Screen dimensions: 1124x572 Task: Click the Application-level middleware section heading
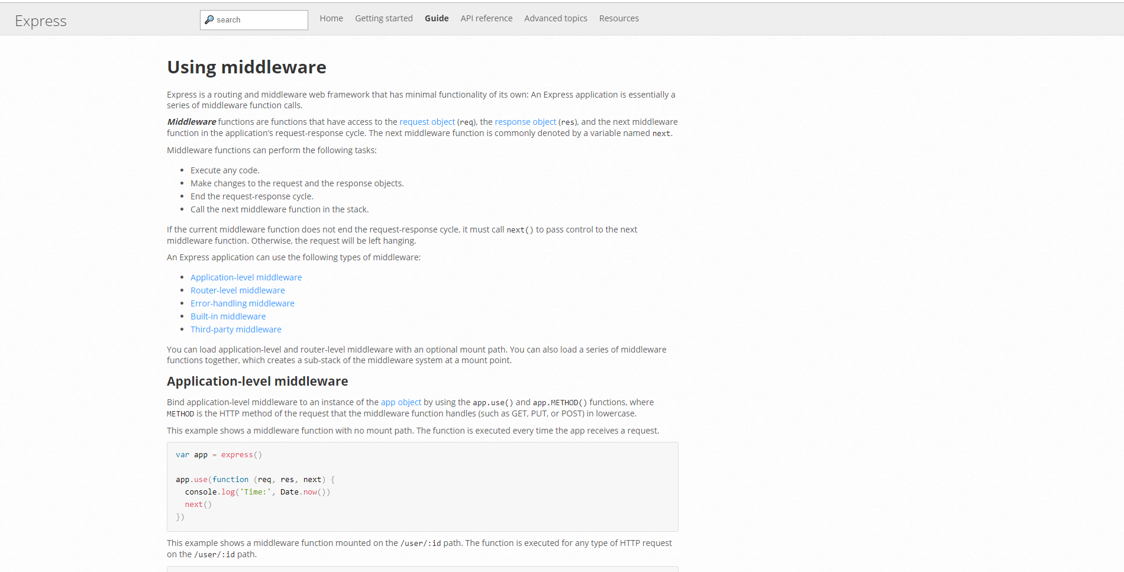[x=257, y=382]
